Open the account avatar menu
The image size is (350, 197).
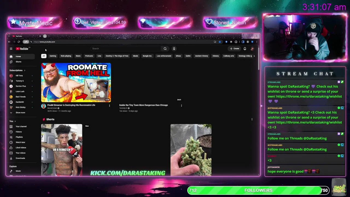coord(252,49)
